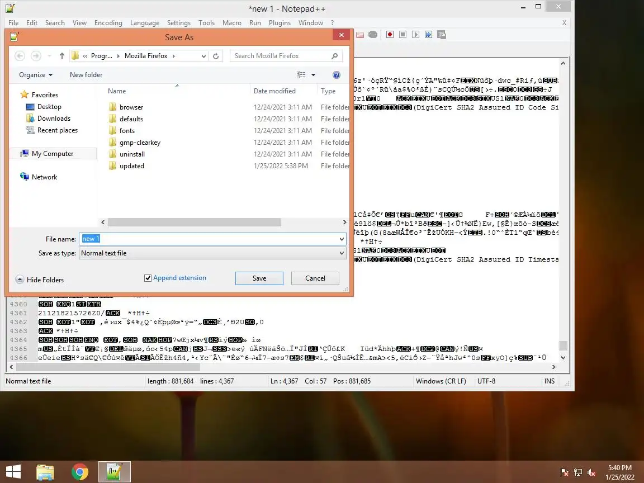The image size is (644, 483).
Task: Click the Save button
Action: coord(259,278)
